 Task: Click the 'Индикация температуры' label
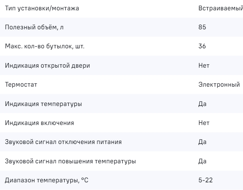point(44,104)
